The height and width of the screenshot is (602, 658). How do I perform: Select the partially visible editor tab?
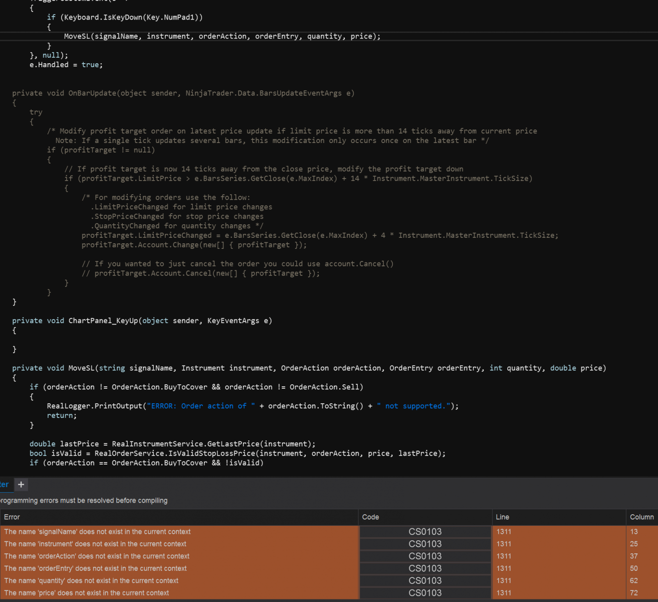[4, 485]
